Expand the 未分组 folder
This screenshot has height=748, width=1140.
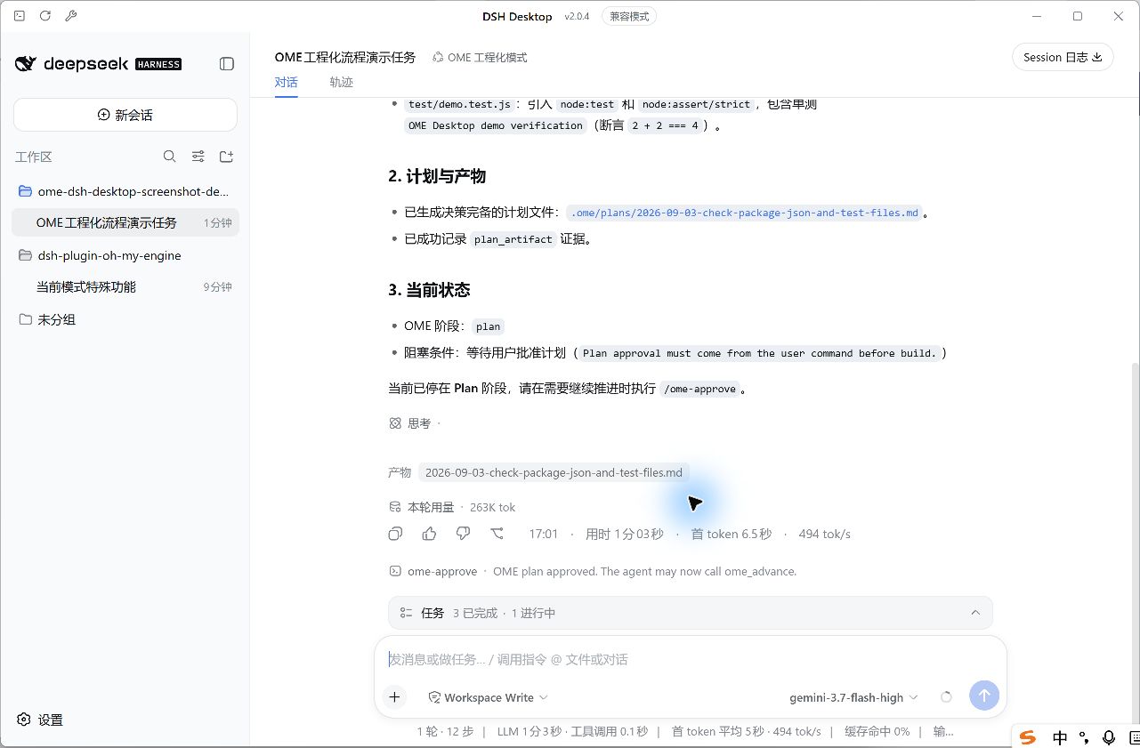(x=125, y=319)
